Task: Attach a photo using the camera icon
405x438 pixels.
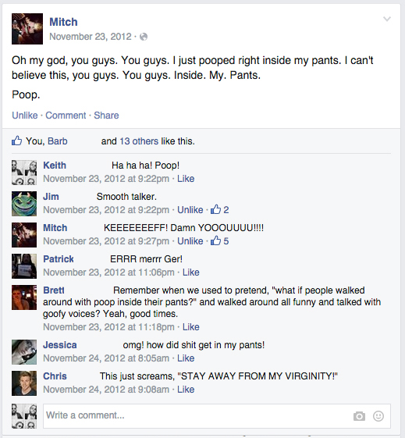Action: (359, 416)
